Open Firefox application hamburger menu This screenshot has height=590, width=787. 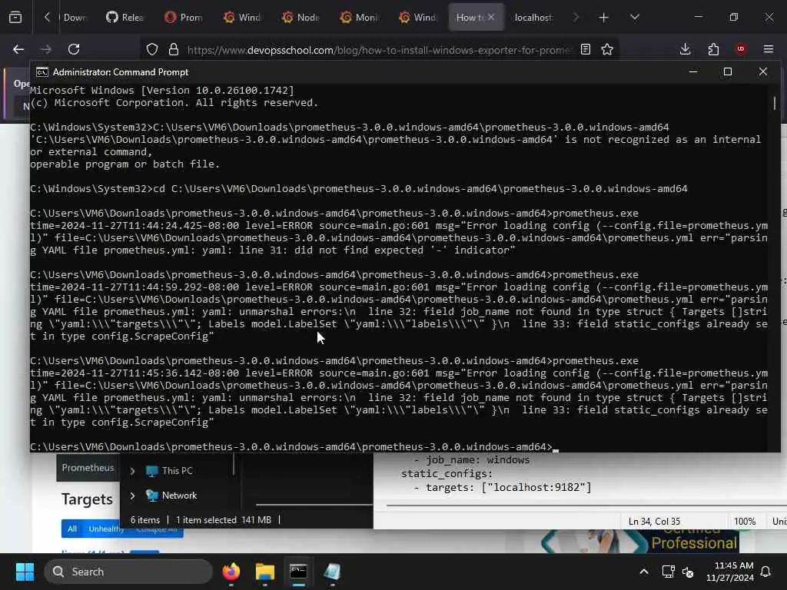coord(769,49)
